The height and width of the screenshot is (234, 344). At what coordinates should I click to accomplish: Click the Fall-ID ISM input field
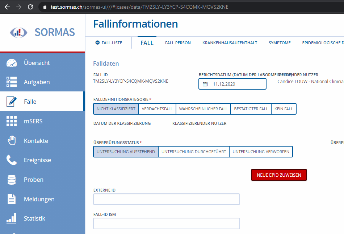pyautogui.click(x=167, y=224)
